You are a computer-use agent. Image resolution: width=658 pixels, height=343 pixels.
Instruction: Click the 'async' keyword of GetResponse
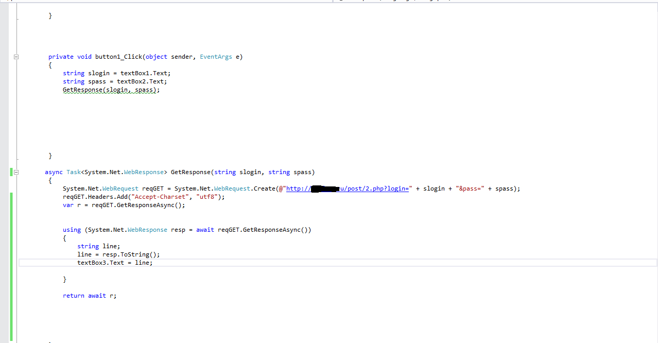click(x=54, y=172)
